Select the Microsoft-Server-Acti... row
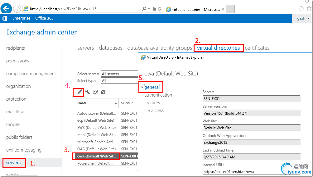The width and height of the screenshot is (313, 177). click(x=106, y=142)
